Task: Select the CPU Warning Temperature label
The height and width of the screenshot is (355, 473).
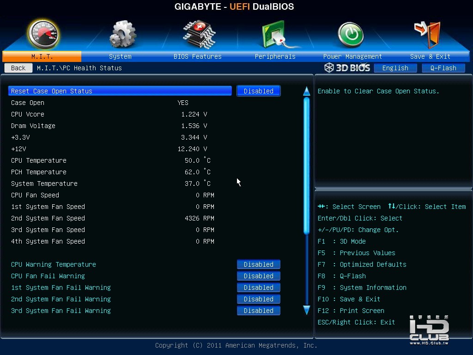Action: [x=54, y=264]
